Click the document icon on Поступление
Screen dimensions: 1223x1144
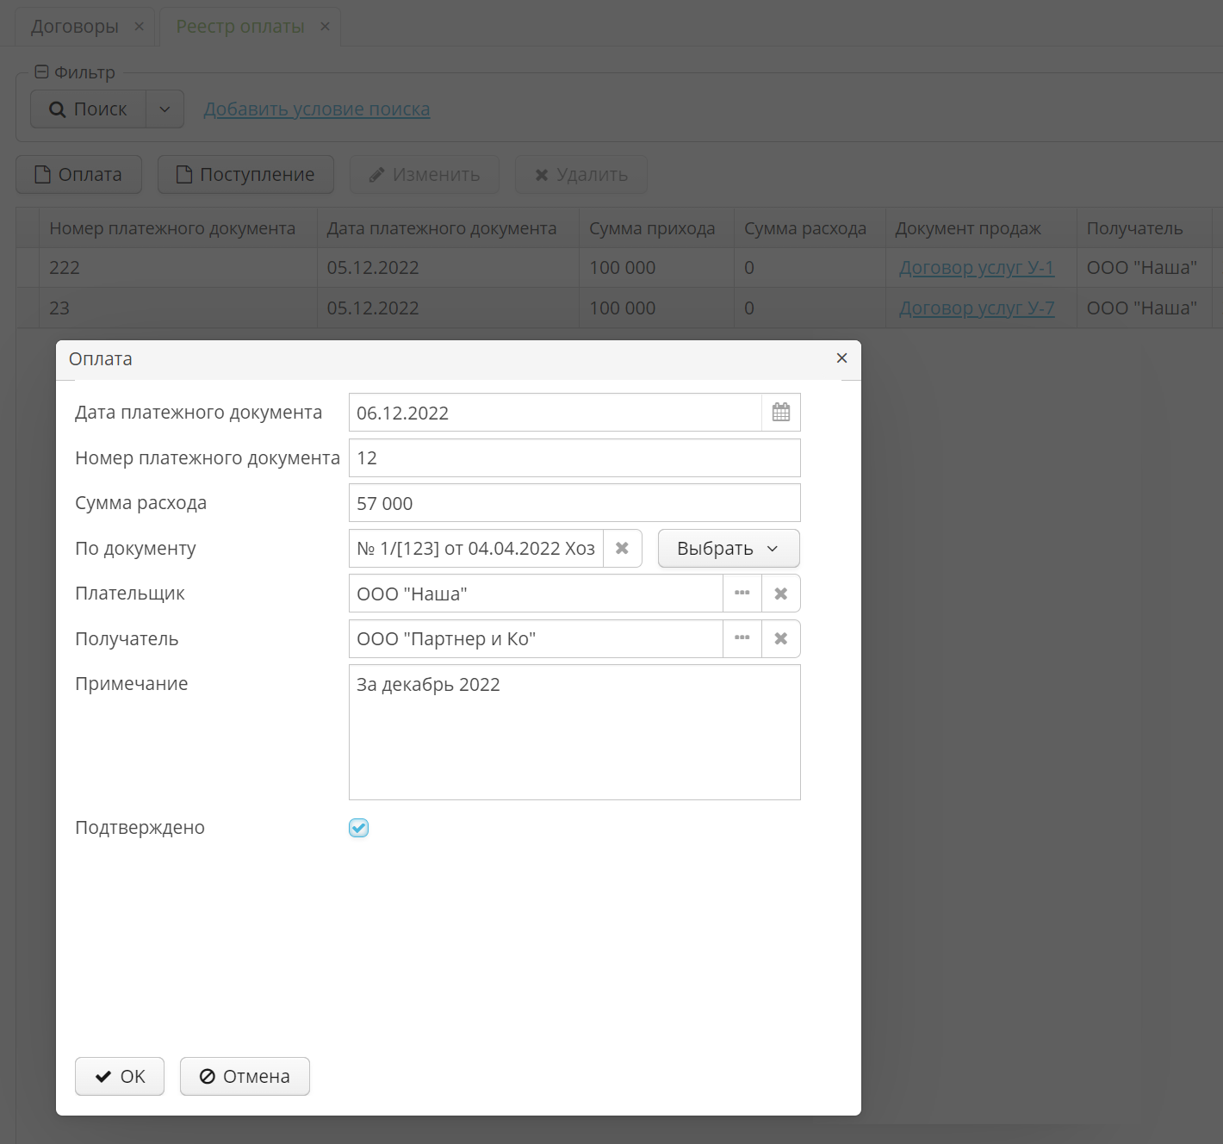(x=183, y=173)
